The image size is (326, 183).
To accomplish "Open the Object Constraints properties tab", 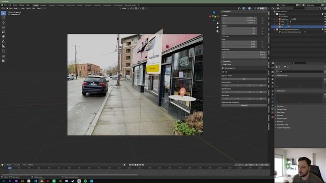I will [273, 105].
